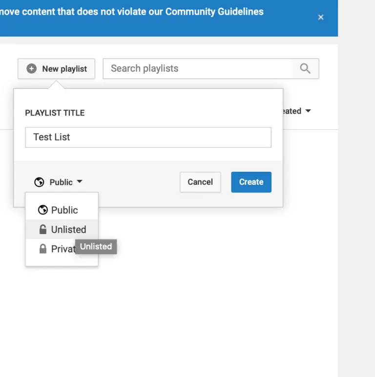The image size is (375, 377).
Task: Click the magnifying glass search icon
Action: [x=305, y=69]
